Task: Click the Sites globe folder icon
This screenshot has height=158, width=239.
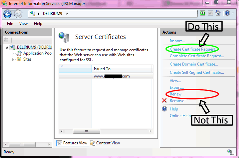Action: [19, 59]
